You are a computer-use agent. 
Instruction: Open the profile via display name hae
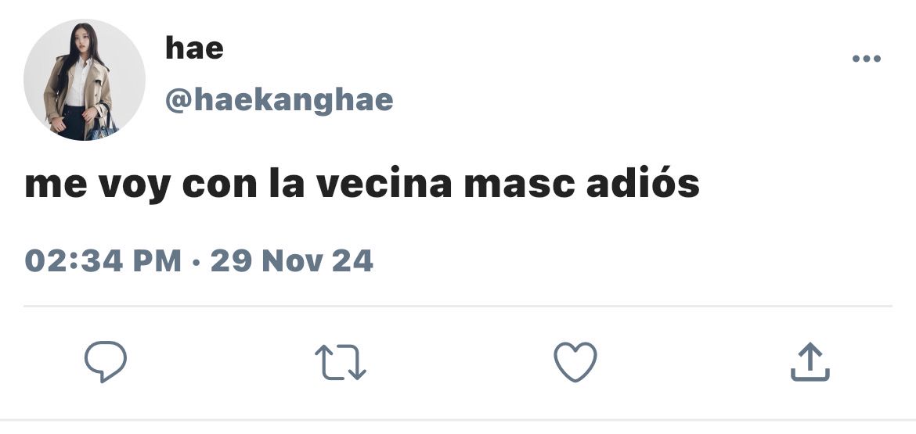194,47
